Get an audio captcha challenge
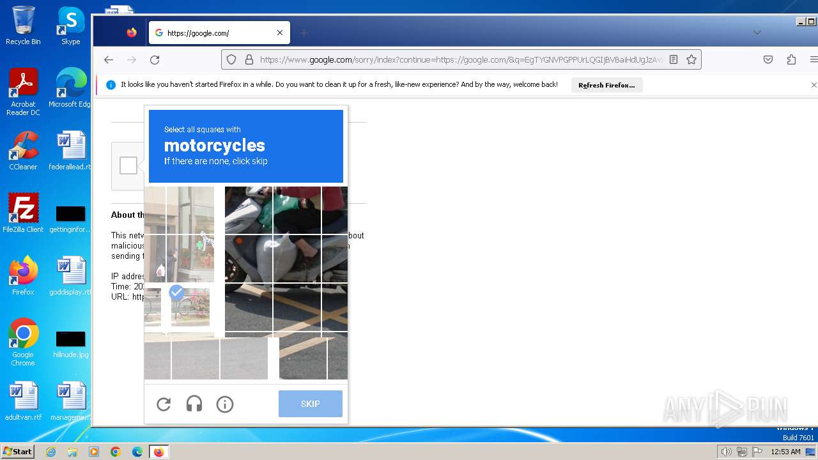818x460 pixels. coord(194,404)
